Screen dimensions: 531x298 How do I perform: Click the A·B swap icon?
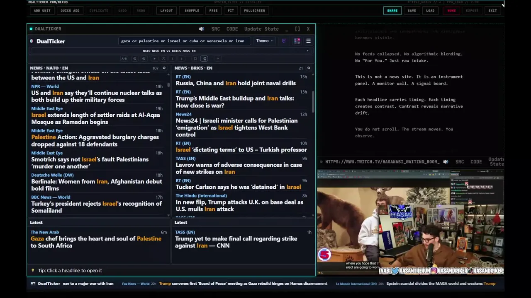click(x=124, y=59)
